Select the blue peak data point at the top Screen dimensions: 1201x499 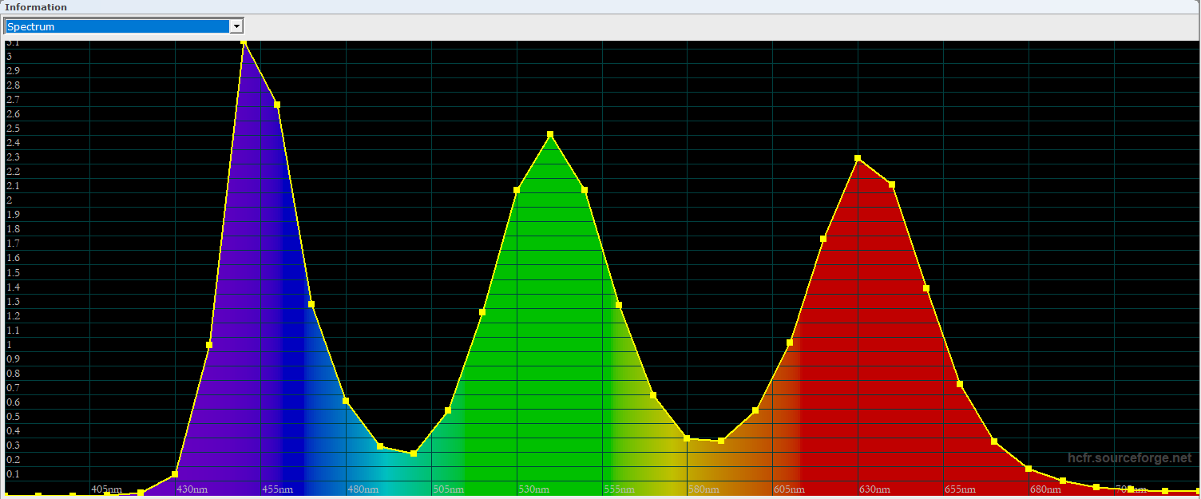click(x=244, y=42)
